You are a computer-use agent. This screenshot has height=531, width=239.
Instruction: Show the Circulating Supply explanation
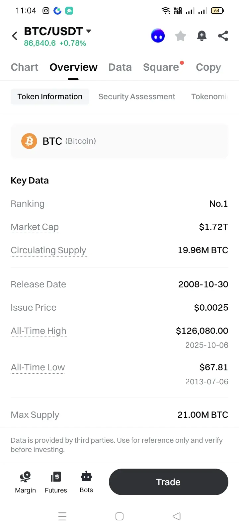click(x=48, y=250)
